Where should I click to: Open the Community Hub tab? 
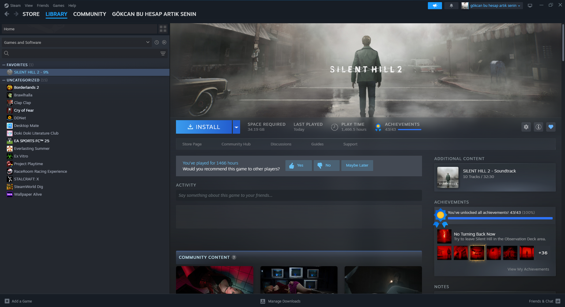(x=236, y=144)
